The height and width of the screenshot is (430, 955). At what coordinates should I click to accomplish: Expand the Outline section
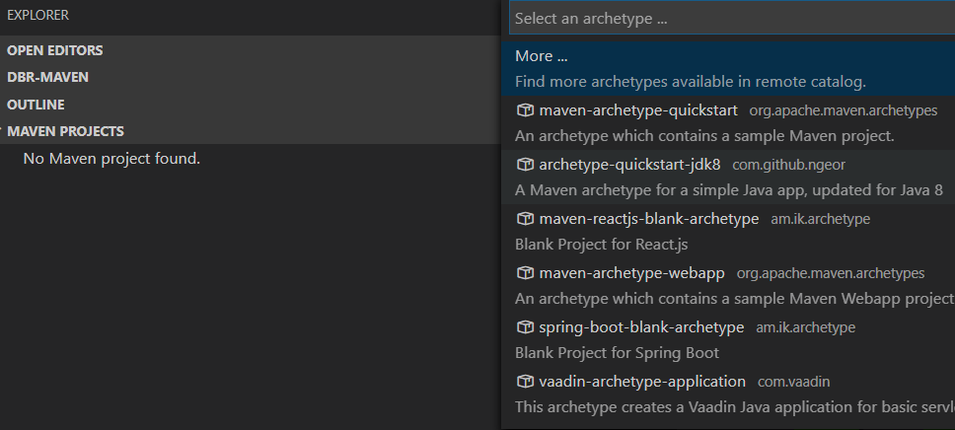click(36, 105)
